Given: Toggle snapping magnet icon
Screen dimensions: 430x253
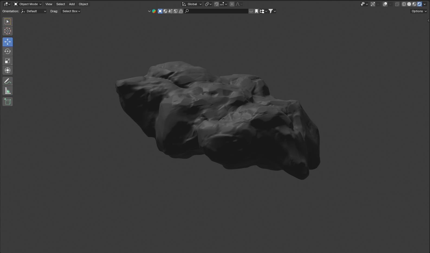Looking at the screenshot, I should pyautogui.click(x=216, y=4).
